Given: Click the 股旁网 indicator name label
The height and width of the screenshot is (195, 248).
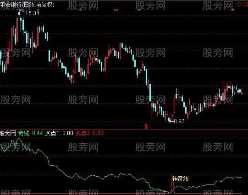Looking at the screenshot, I should (8, 133).
